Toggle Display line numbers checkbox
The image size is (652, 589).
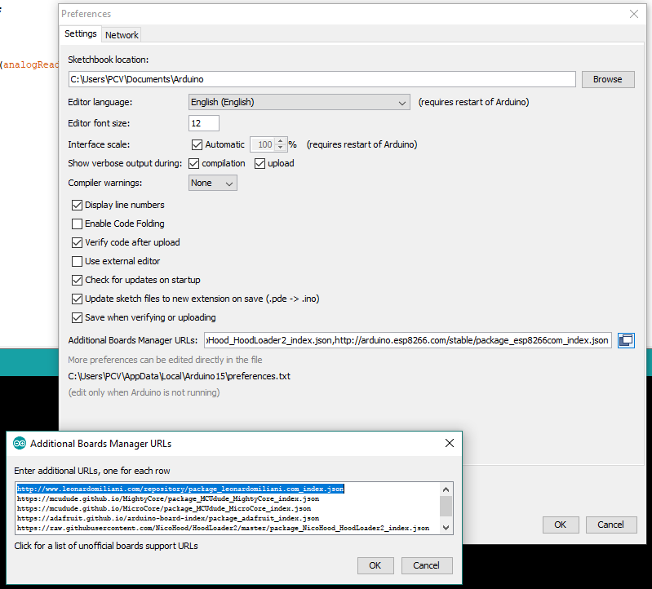pos(77,205)
